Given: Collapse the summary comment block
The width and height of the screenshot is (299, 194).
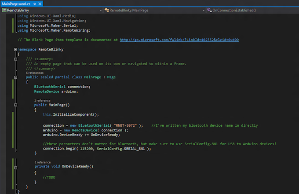Looking at the screenshot, I should [15, 59].
